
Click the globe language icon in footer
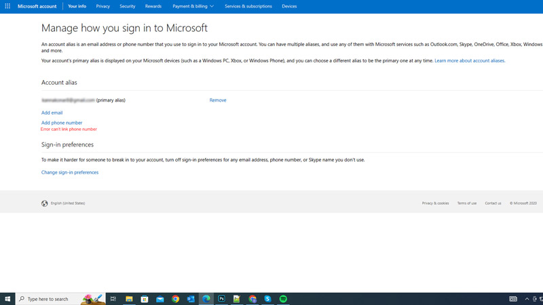(44, 203)
